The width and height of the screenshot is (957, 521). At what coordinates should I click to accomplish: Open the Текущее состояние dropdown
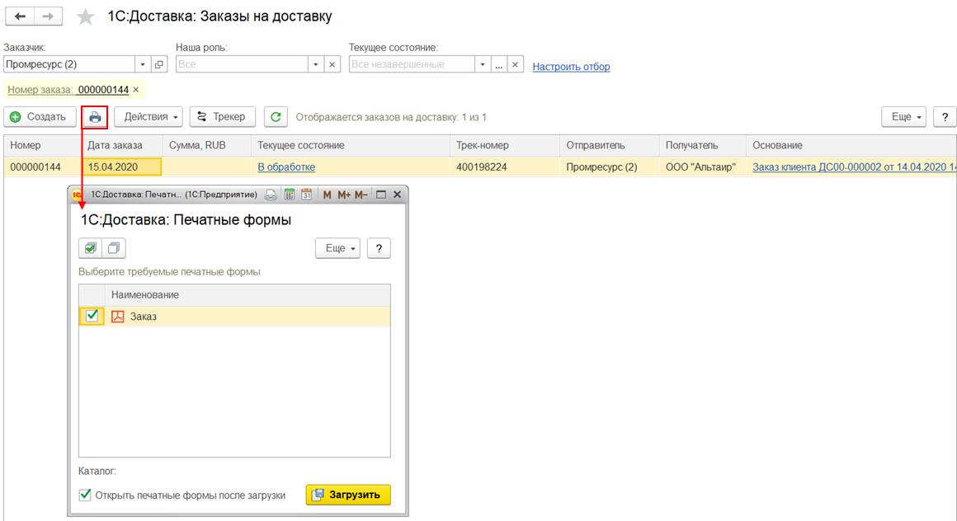[x=482, y=64]
